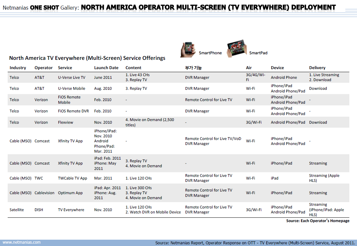Click the FiOS Remote Mobile service cell
The image size is (357, 246).
(69, 100)
